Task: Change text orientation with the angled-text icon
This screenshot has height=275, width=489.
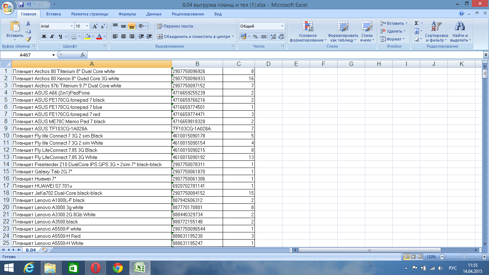Action: coord(141,26)
